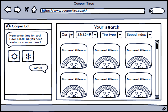
Task: Click the results scrollbar thumb
Action: click(157, 46)
